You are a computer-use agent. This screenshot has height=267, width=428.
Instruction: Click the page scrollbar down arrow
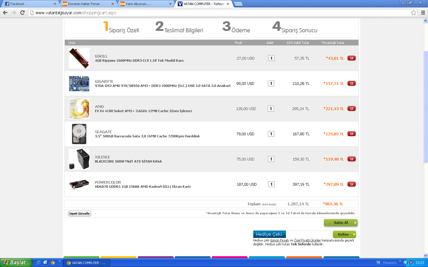click(425, 255)
